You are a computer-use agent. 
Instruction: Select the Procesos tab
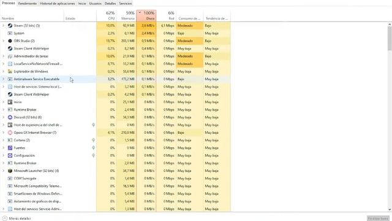pyautogui.click(x=9, y=3)
